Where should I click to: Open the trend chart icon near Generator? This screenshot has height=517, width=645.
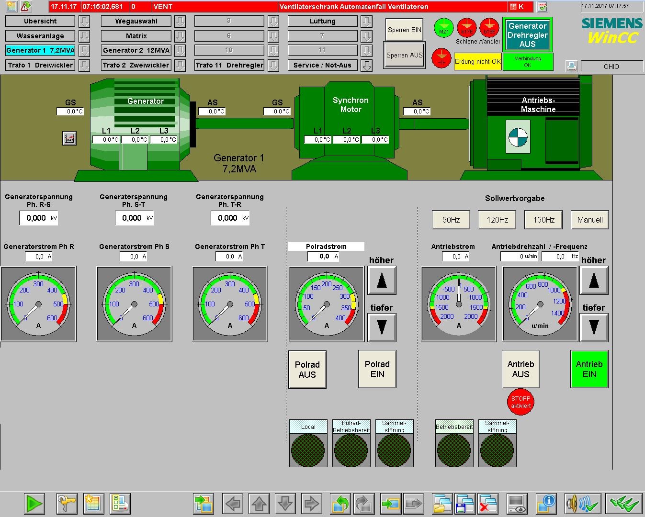point(70,139)
